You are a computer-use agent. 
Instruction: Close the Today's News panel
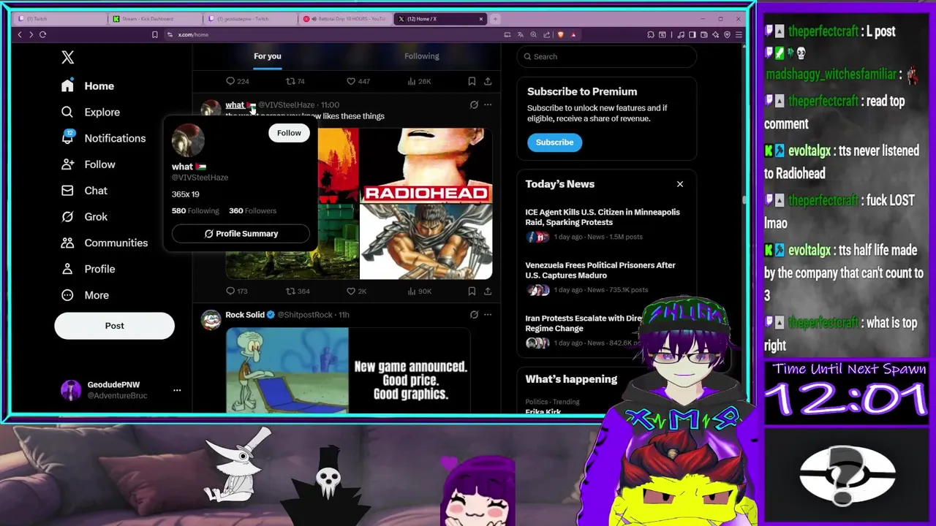point(680,184)
